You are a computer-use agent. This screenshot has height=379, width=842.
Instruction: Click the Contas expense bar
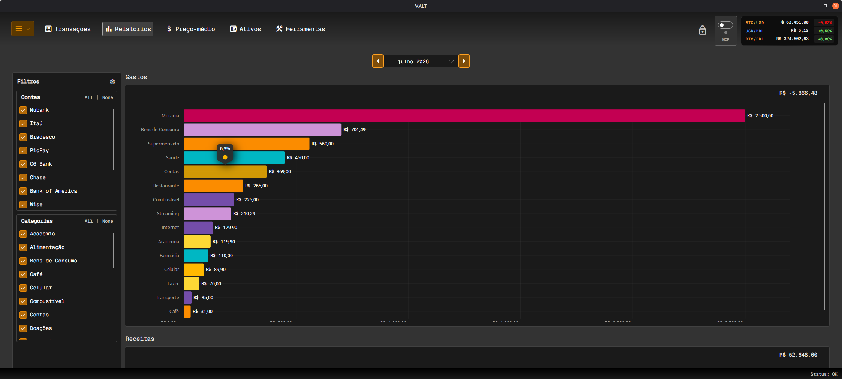click(x=225, y=172)
